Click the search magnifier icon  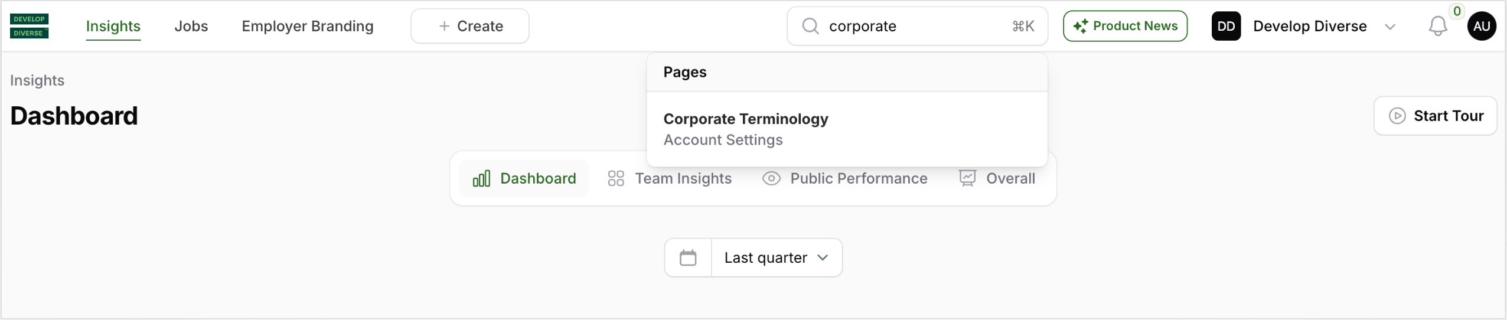click(810, 26)
